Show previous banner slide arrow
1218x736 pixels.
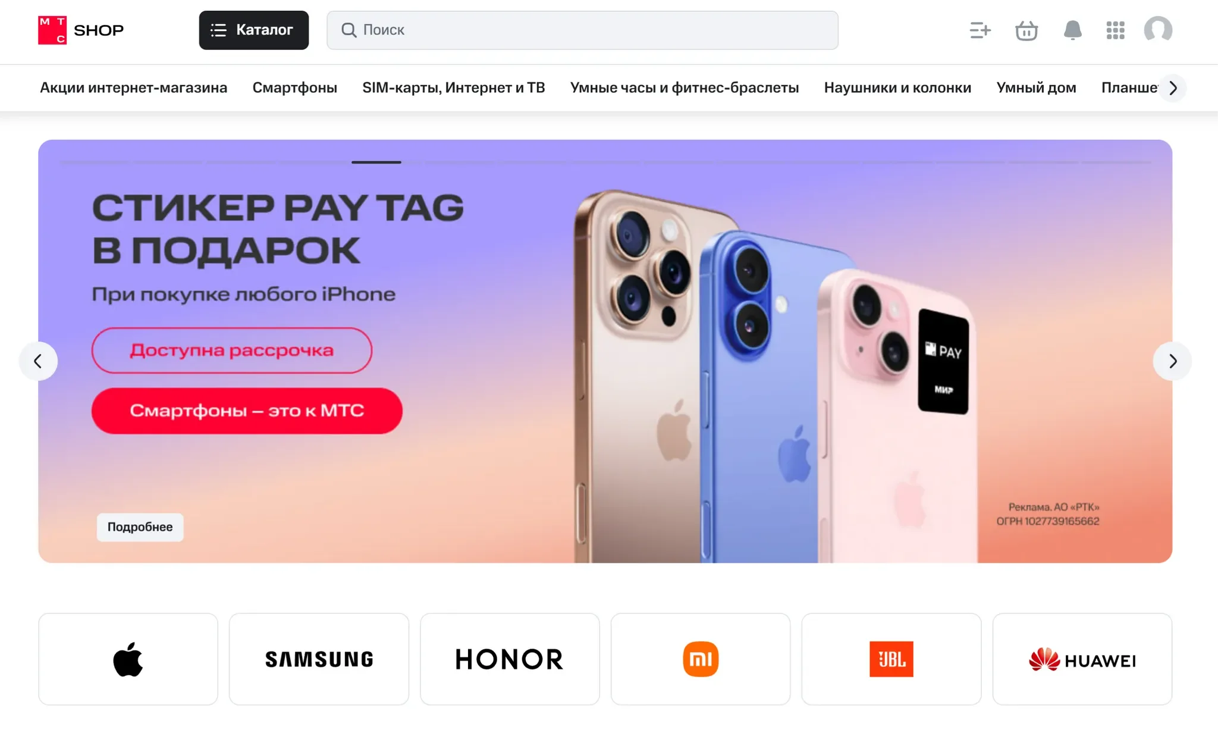38,361
